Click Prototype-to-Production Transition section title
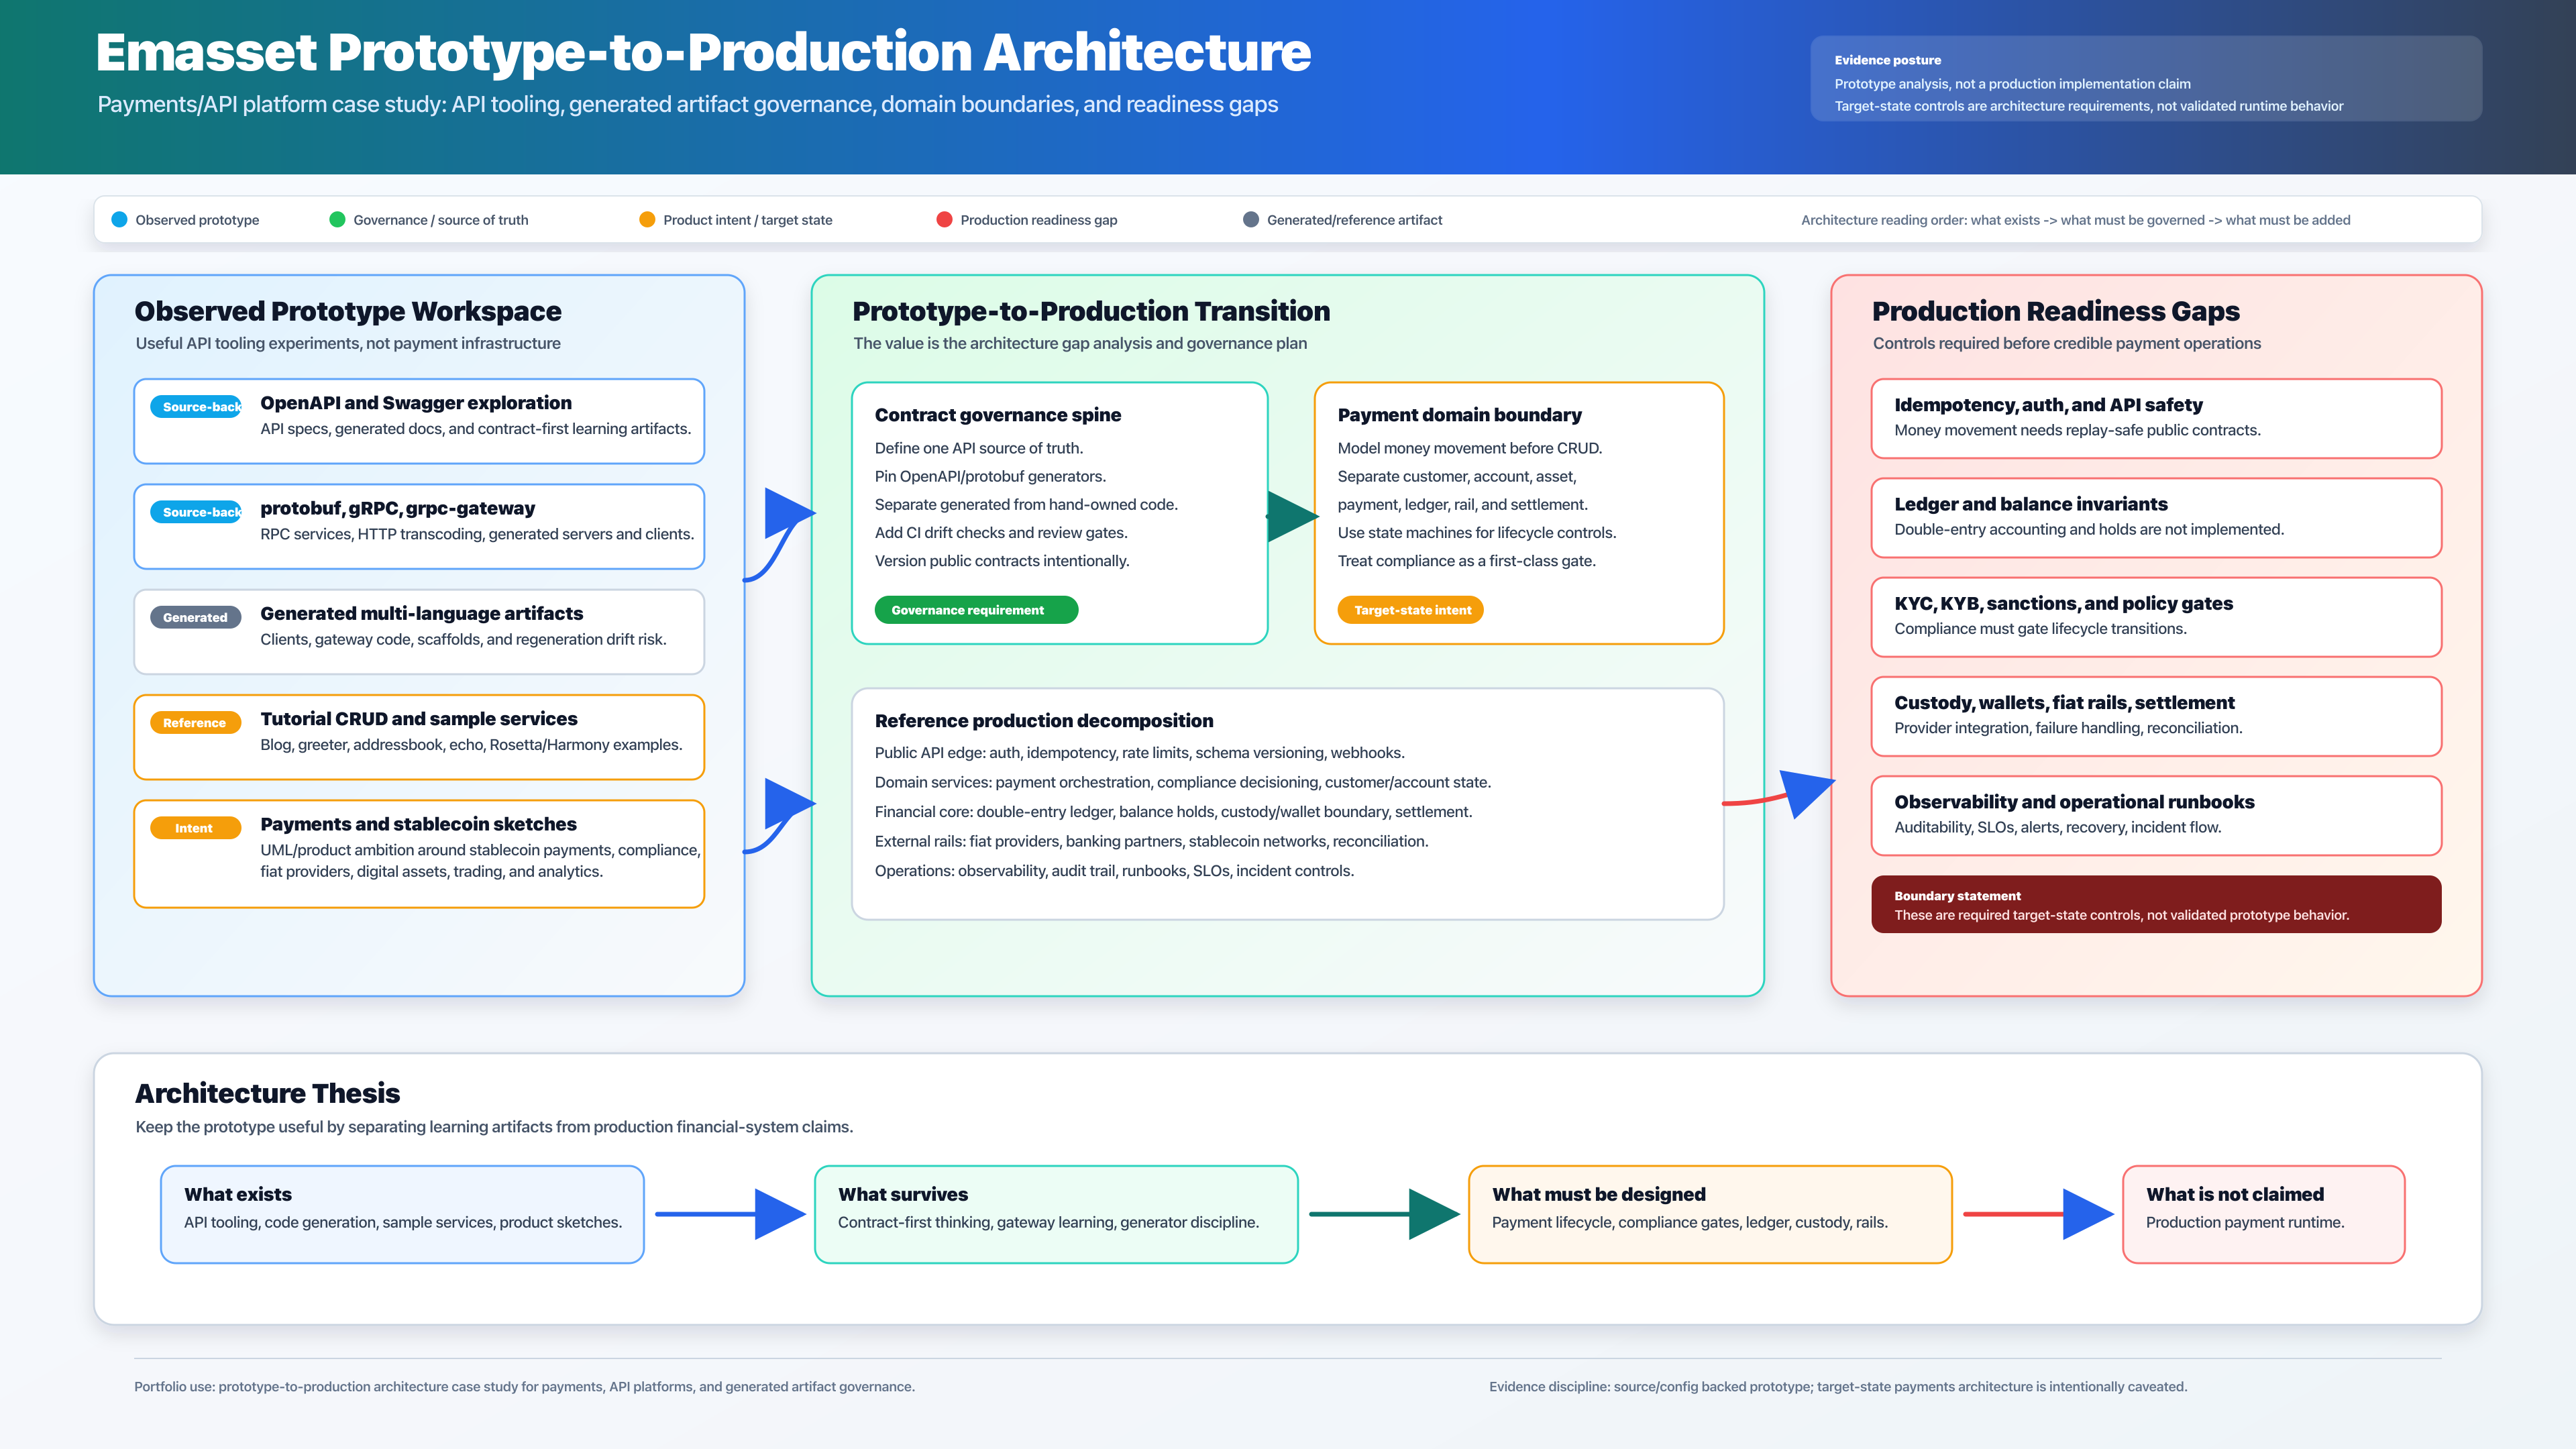 1091,311
